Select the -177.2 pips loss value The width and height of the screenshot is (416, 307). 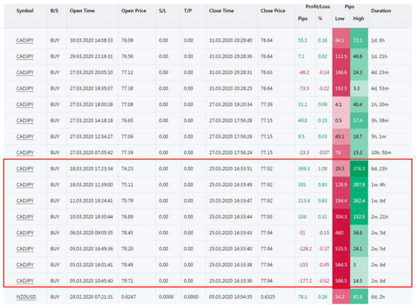(302, 281)
